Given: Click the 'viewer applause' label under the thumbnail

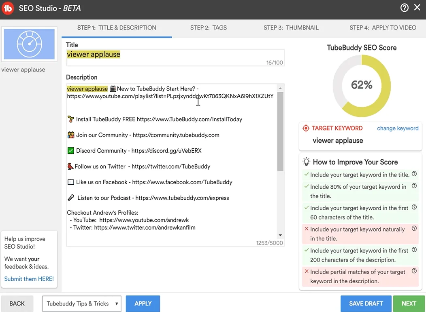Looking at the screenshot, I should tap(23, 70).
